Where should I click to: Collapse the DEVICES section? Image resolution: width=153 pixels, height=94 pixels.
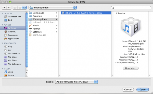click(2, 14)
